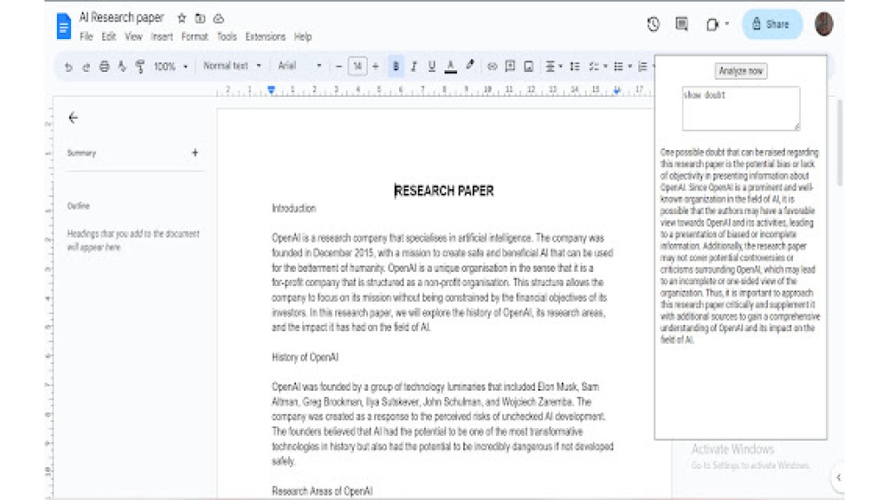This screenshot has width=889, height=500.
Task: Open the user account avatar
Action: click(824, 24)
